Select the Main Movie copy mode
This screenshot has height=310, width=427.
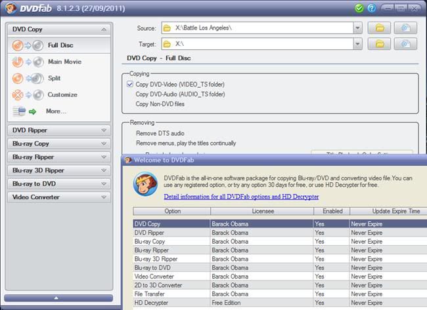[x=59, y=62]
